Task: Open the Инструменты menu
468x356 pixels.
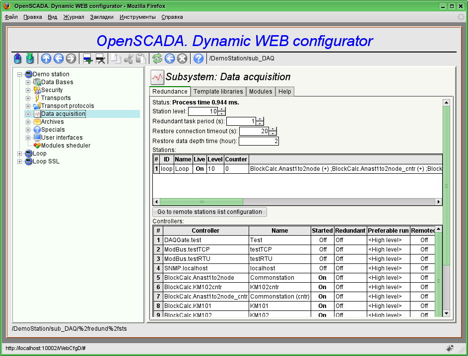Action: (x=137, y=17)
